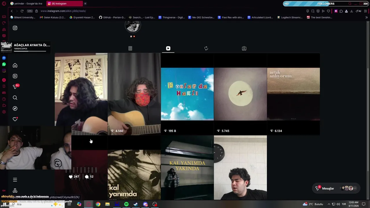Open Google Chrome from the taskbar
This screenshot has height=208, width=370.
98,204
